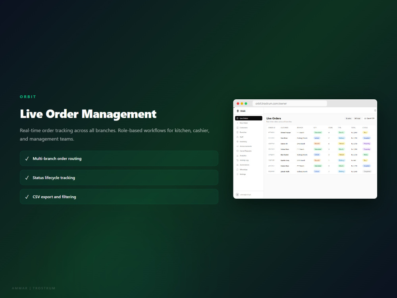Click the active orders count badge
Screen dimensions: 397x298
tap(349, 118)
